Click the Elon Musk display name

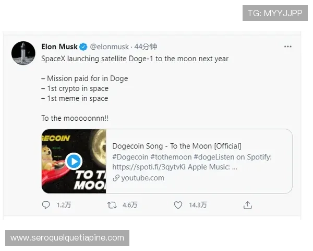[x=59, y=47]
